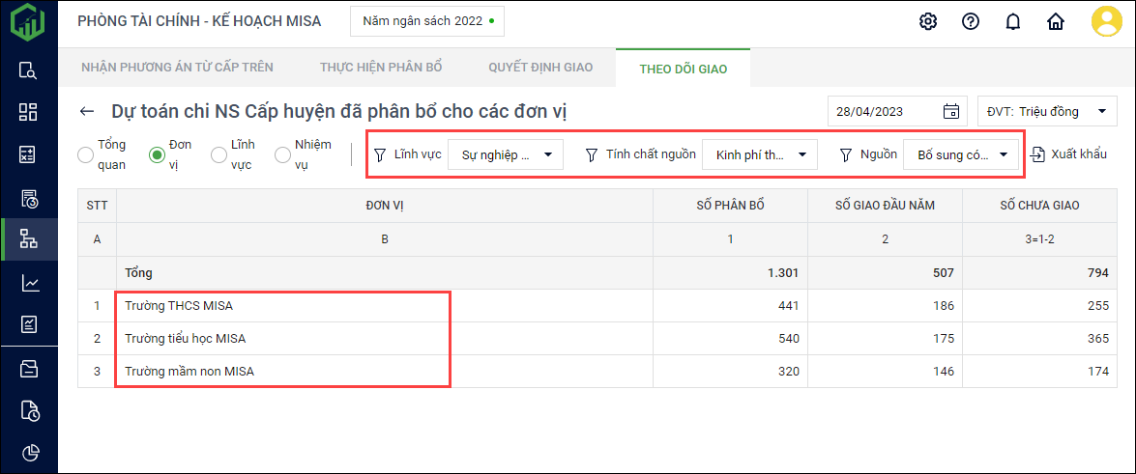The width and height of the screenshot is (1136, 474).
Task: Click the filter funnel icon for Nguồn
Action: pos(846,154)
